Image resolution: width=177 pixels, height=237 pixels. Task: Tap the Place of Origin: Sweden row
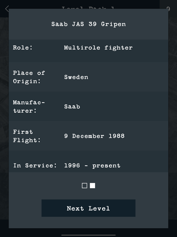pyautogui.click(x=88, y=77)
